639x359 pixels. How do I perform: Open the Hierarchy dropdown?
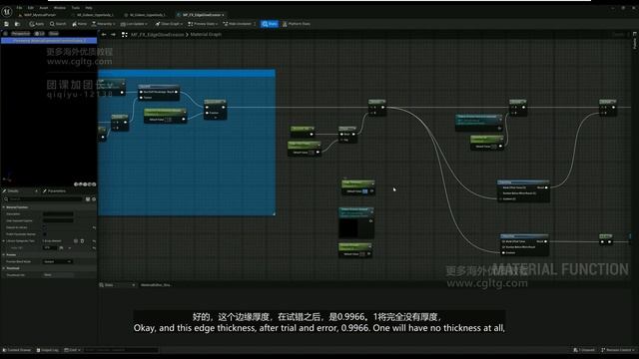[x=103, y=24]
